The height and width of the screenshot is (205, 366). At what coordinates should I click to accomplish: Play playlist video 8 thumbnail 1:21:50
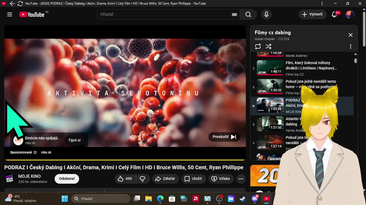tap(270, 124)
